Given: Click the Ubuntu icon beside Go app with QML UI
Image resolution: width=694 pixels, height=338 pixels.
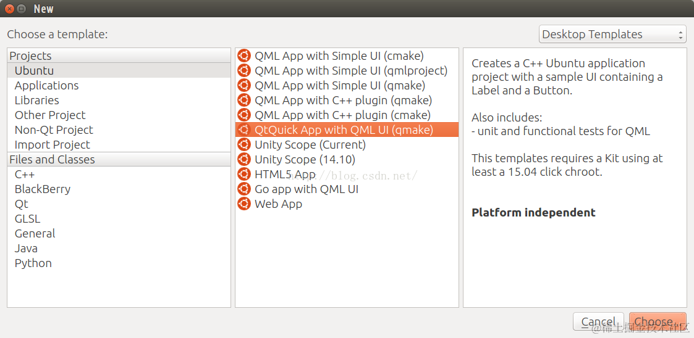Looking at the screenshot, I should pyautogui.click(x=244, y=189).
